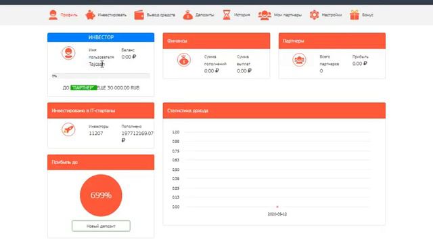The width and height of the screenshot is (433, 244).
Task: Click the gear Настройки icon
Action: 314,15
